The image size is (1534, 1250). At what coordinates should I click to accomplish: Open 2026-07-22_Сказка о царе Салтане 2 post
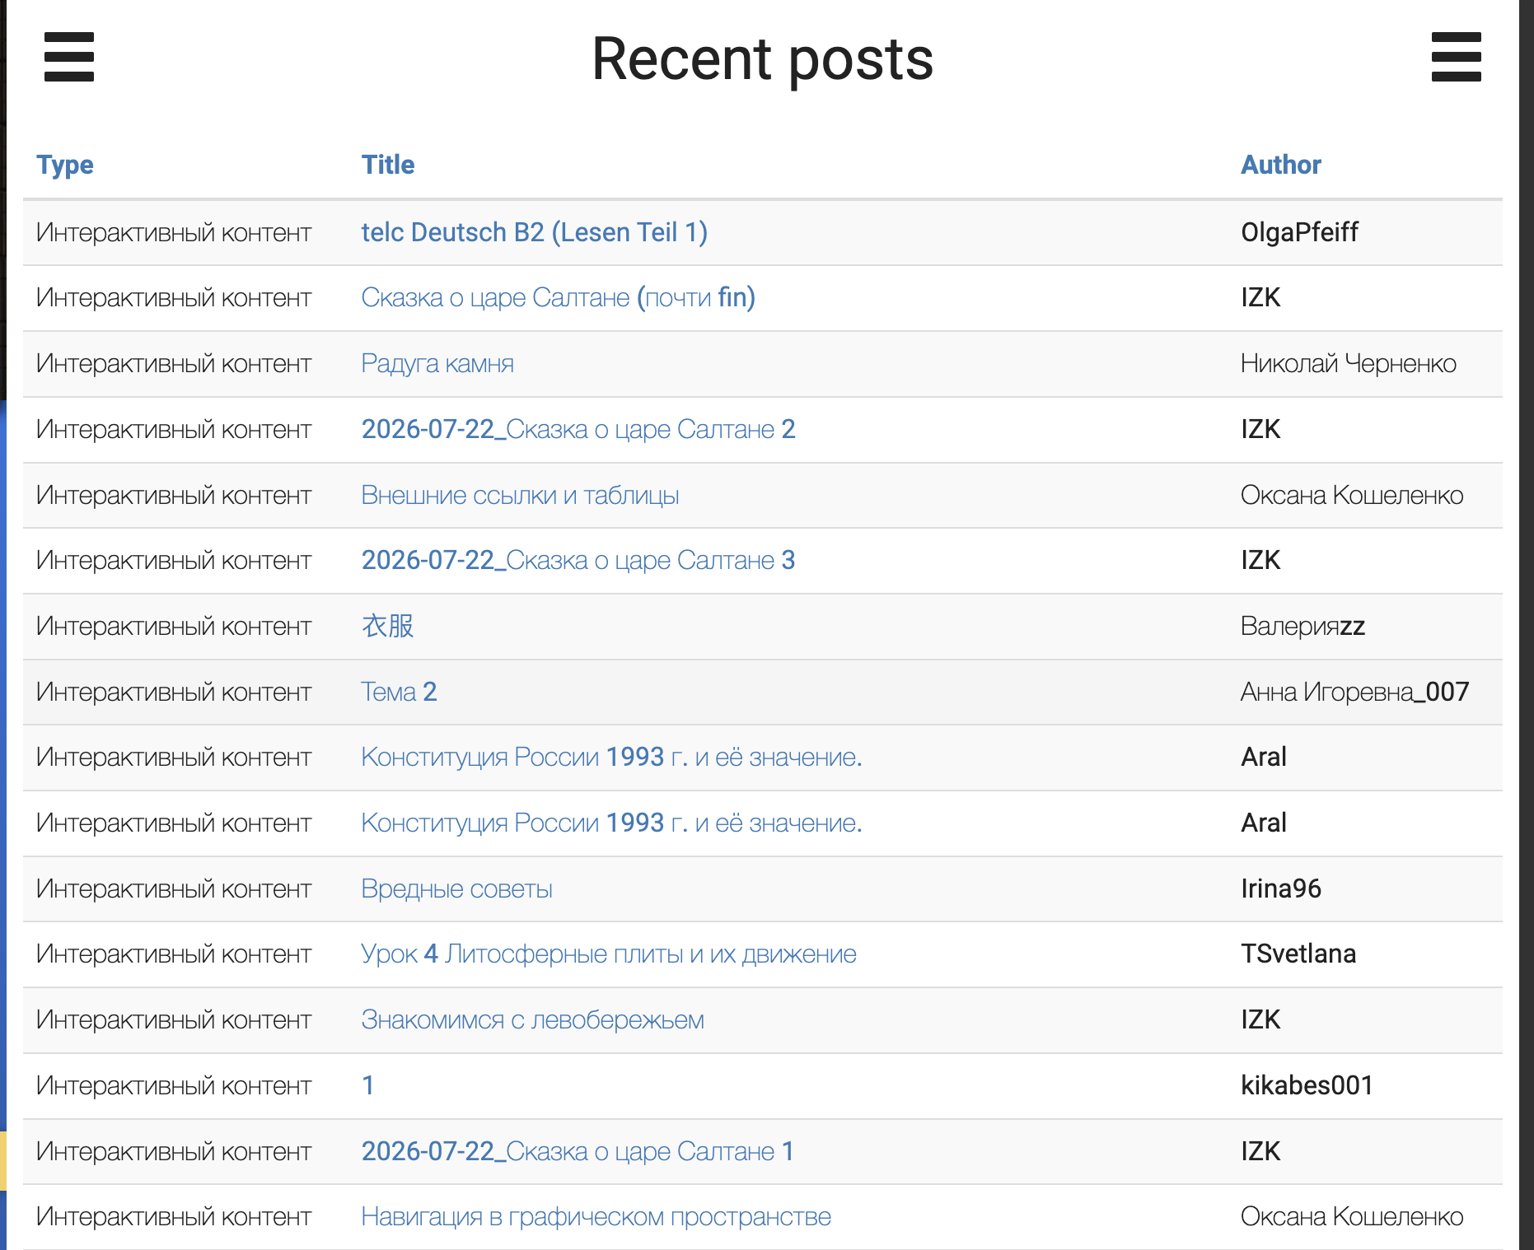[x=578, y=429]
